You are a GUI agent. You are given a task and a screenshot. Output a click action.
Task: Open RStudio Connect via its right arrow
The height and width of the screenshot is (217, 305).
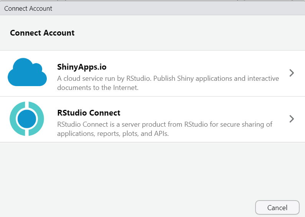point(292,119)
